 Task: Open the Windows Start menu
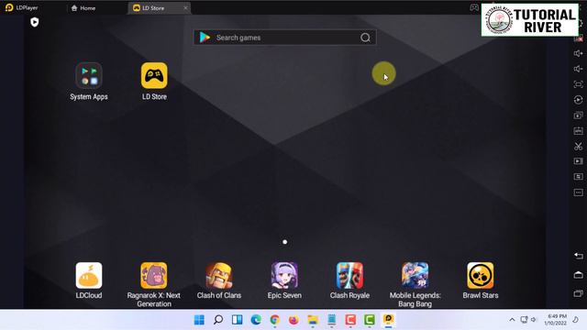coord(199,320)
